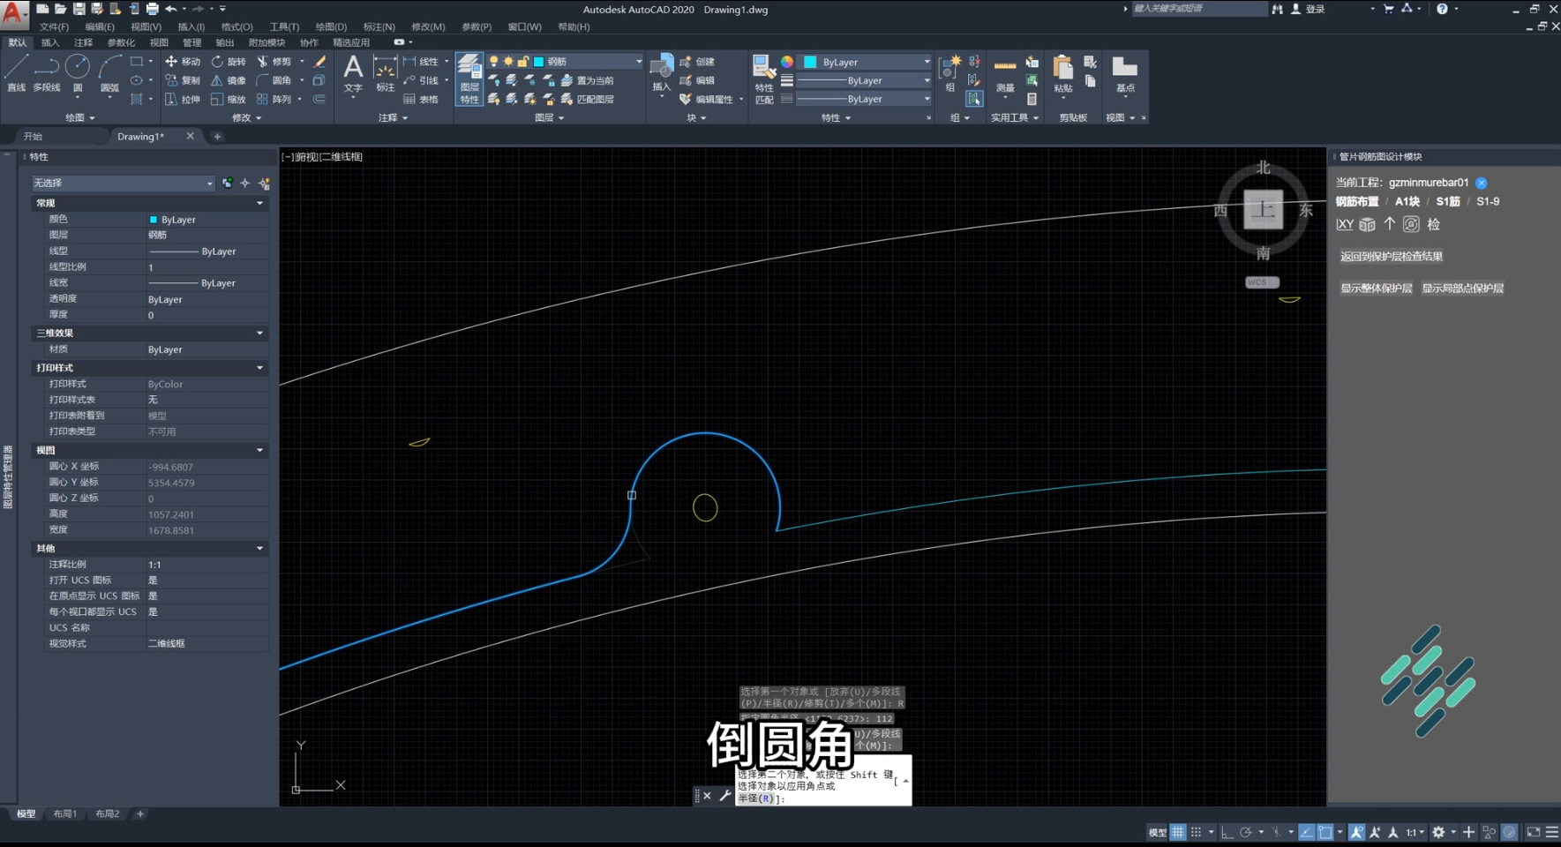The height and width of the screenshot is (847, 1561).
Task: Click 钢筋布置 breadcrumb link
Action: pos(1357,201)
